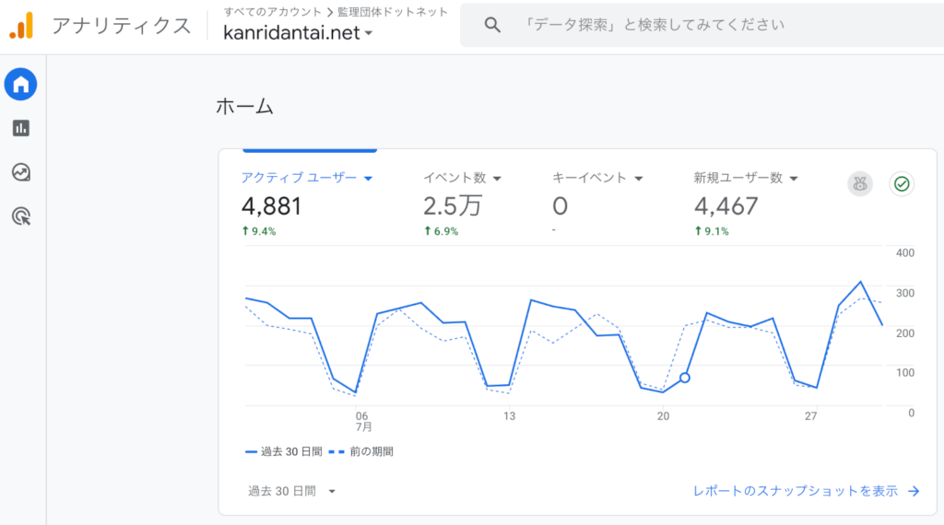
Task: Open レポートのスナップショットを表示 link
Action: point(796,491)
